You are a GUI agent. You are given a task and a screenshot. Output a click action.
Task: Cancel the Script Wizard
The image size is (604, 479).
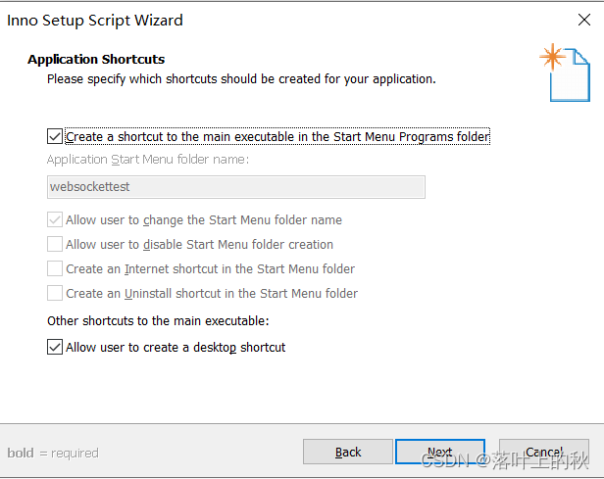pos(544,452)
